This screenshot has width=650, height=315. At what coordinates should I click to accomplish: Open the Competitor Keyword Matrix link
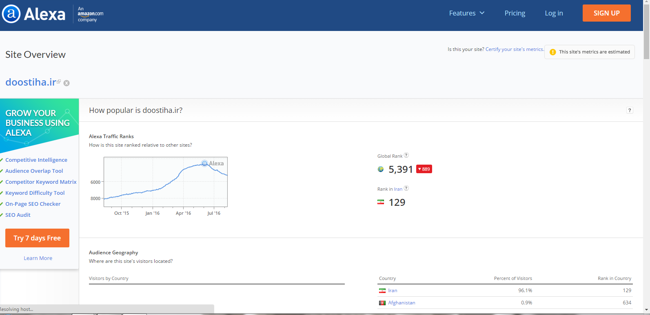click(x=41, y=182)
